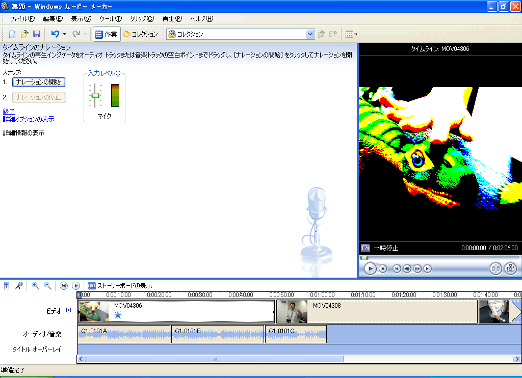The width and height of the screenshot is (522, 378).
Task: Open the コレクション collection dropdown list
Action: (x=310, y=34)
